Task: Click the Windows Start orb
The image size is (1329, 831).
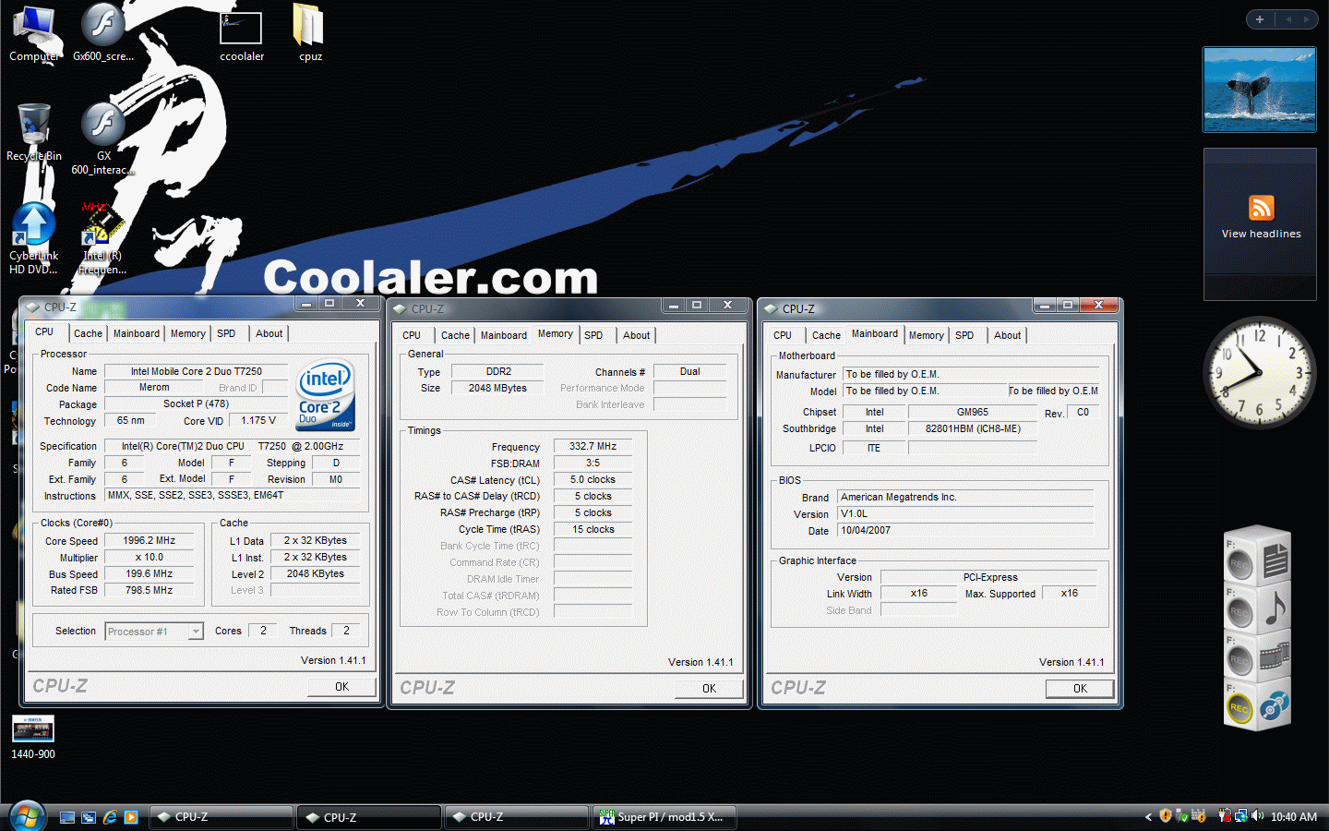Action: pyautogui.click(x=28, y=816)
